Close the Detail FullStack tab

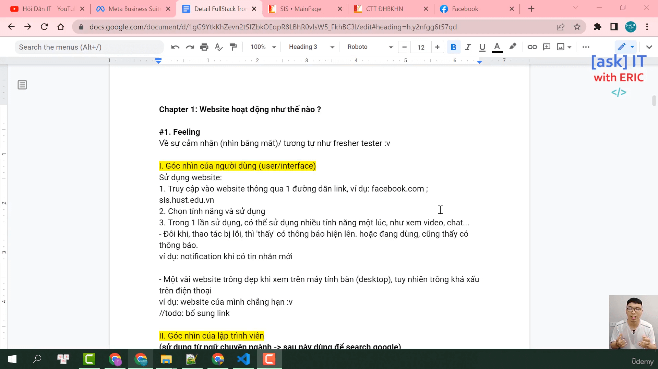click(x=254, y=9)
